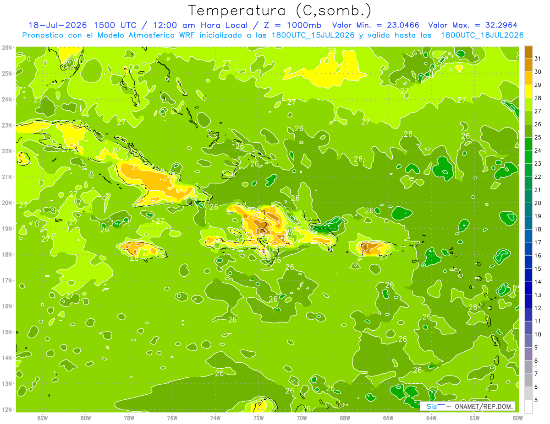Screen dimensions: 550x424
Task: Pick the dark blue swatch between 14 and 15
Action: point(528,275)
